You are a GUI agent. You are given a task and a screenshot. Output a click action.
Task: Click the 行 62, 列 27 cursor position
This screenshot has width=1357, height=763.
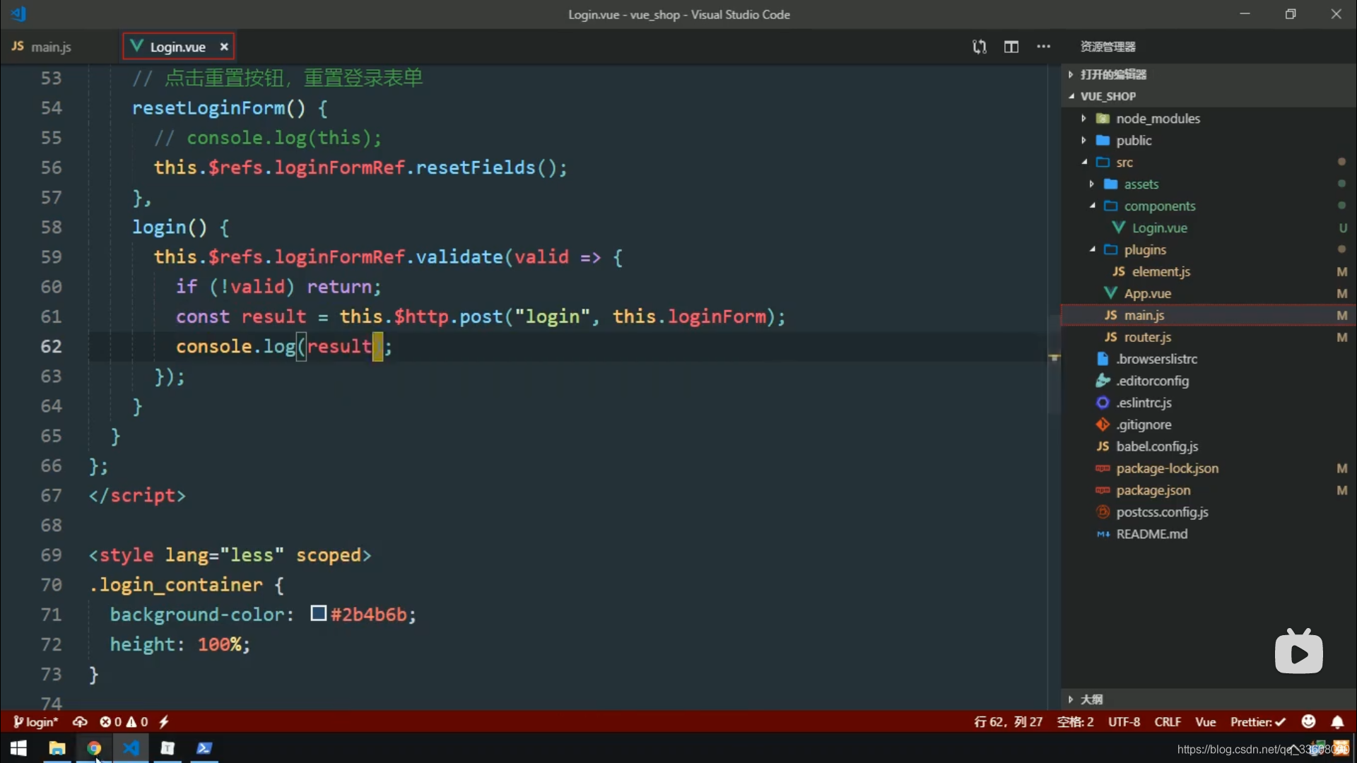pyautogui.click(x=1008, y=722)
